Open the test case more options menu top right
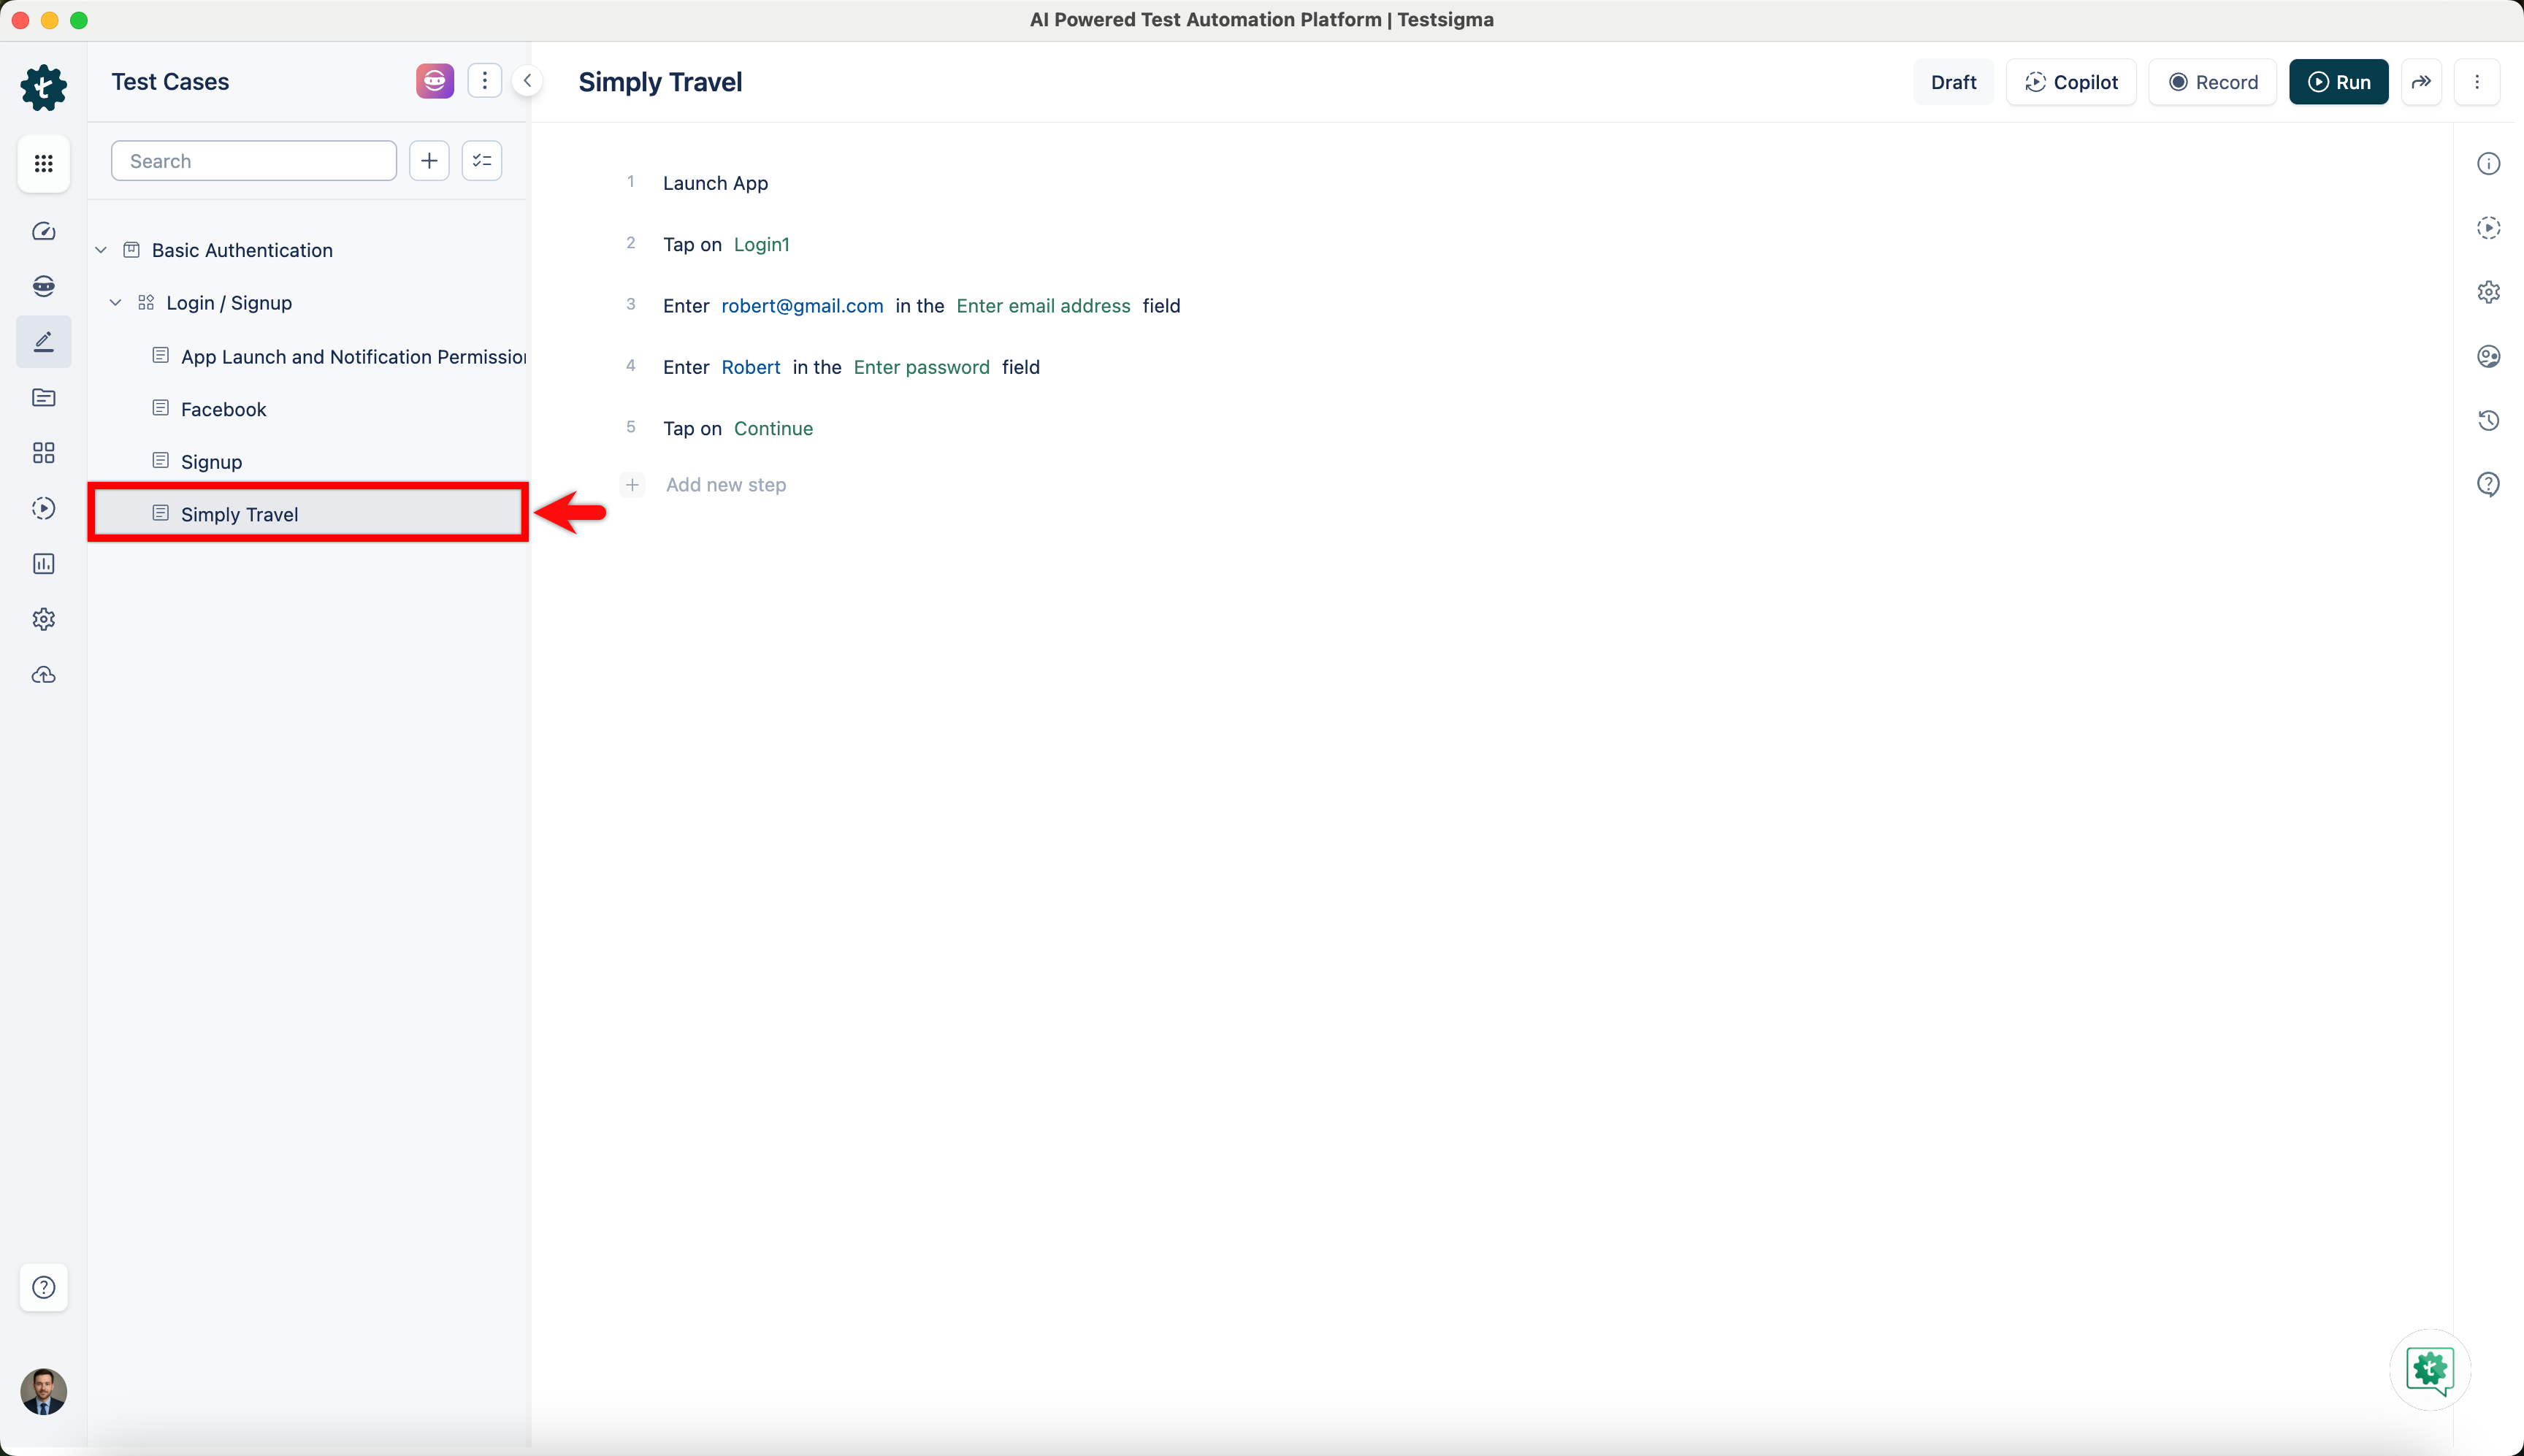The height and width of the screenshot is (1456, 2524). [2478, 82]
